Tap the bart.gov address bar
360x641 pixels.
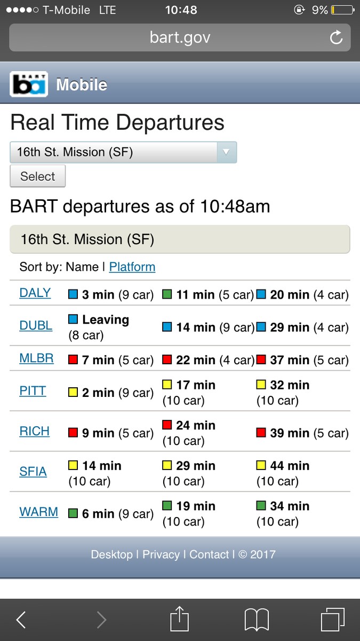[x=180, y=37]
